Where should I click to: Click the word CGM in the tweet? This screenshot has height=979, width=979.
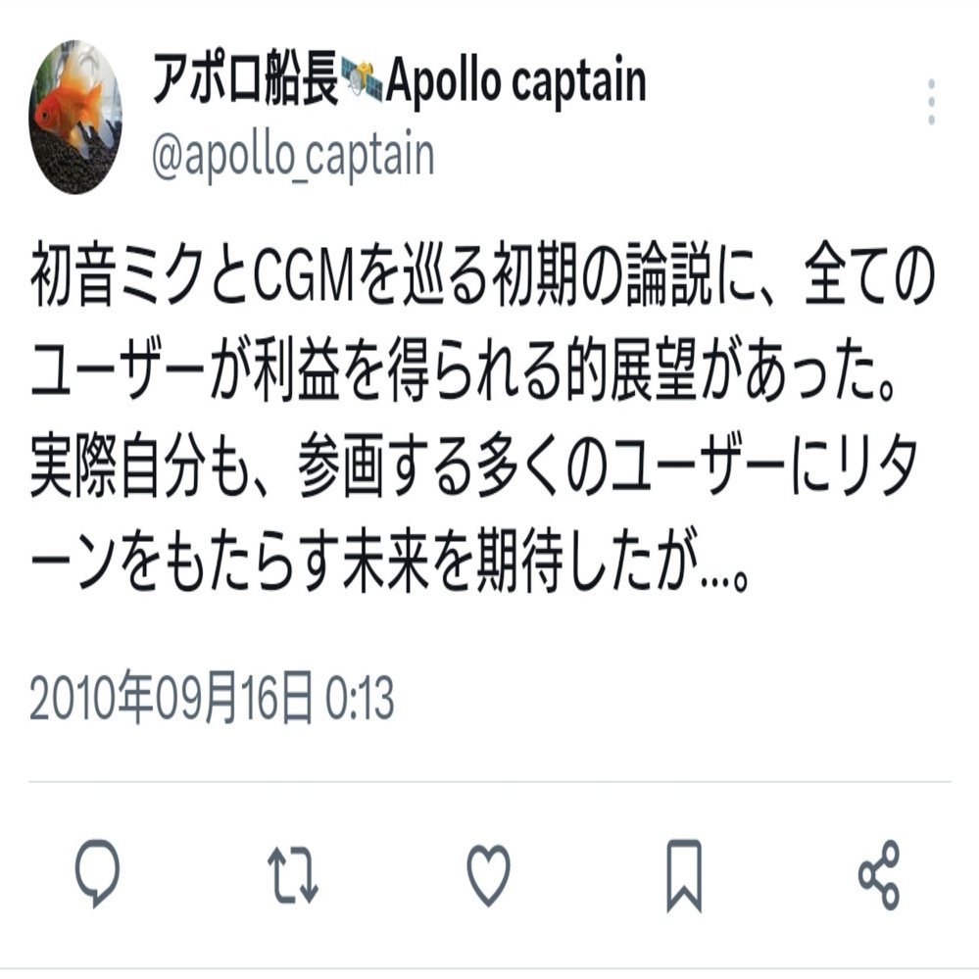click(x=304, y=276)
